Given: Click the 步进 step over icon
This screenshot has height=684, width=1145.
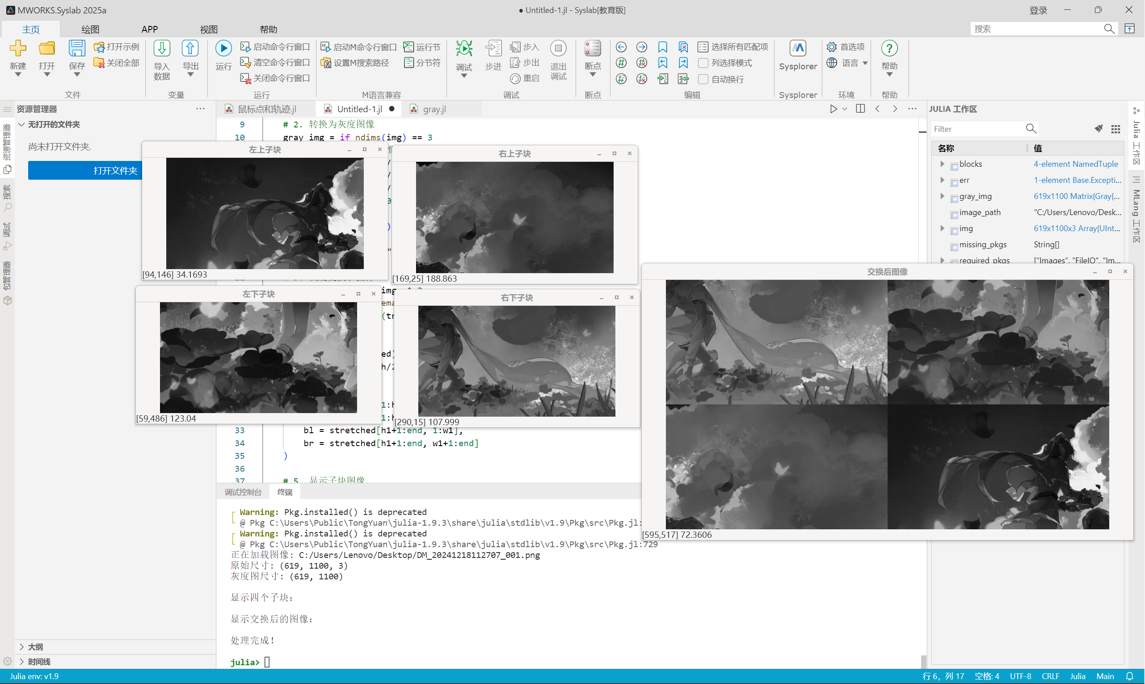Looking at the screenshot, I should [493, 48].
